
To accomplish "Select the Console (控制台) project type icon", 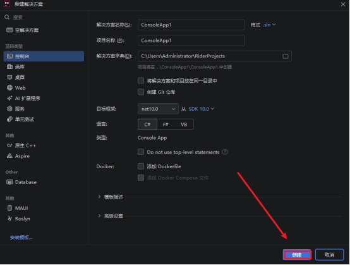I will [9, 56].
